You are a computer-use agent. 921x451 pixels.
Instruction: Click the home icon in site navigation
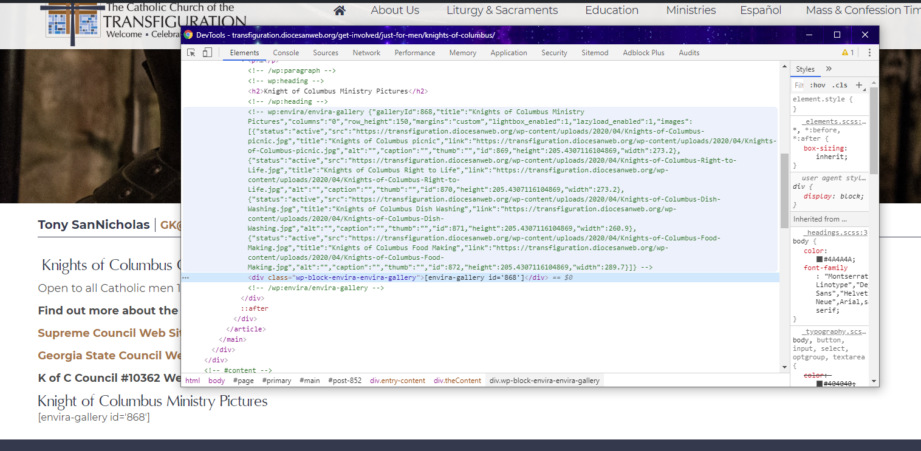coord(340,10)
